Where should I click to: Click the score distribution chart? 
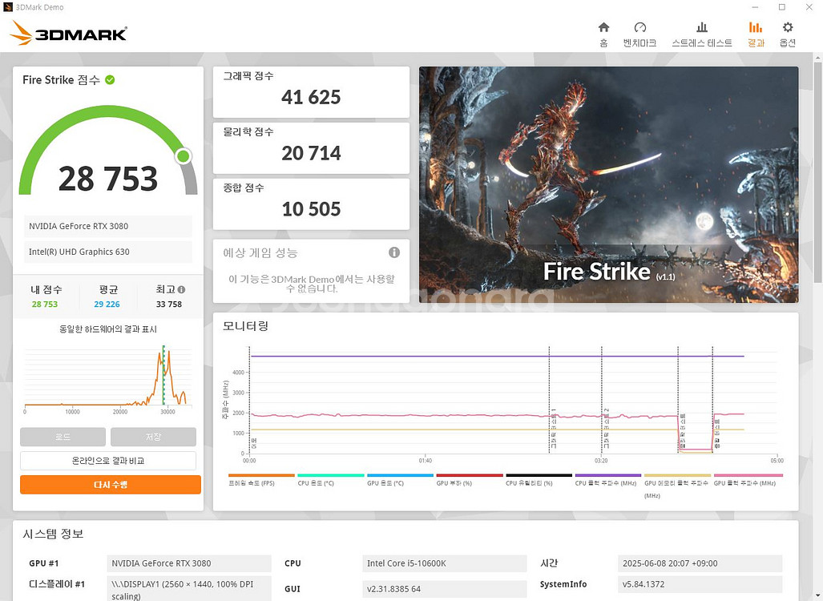point(107,378)
